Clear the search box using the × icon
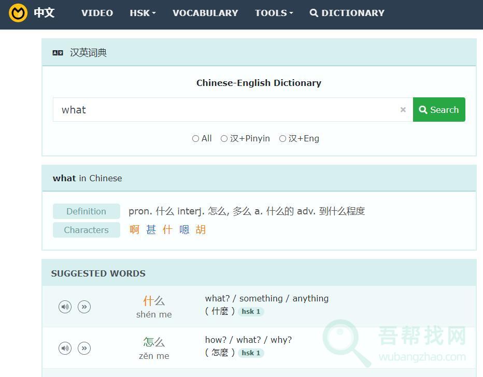Image resolution: width=483 pixels, height=377 pixels. click(403, 109)
